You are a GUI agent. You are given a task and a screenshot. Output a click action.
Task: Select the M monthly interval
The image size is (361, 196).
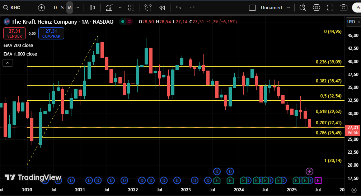pos(70,8)
